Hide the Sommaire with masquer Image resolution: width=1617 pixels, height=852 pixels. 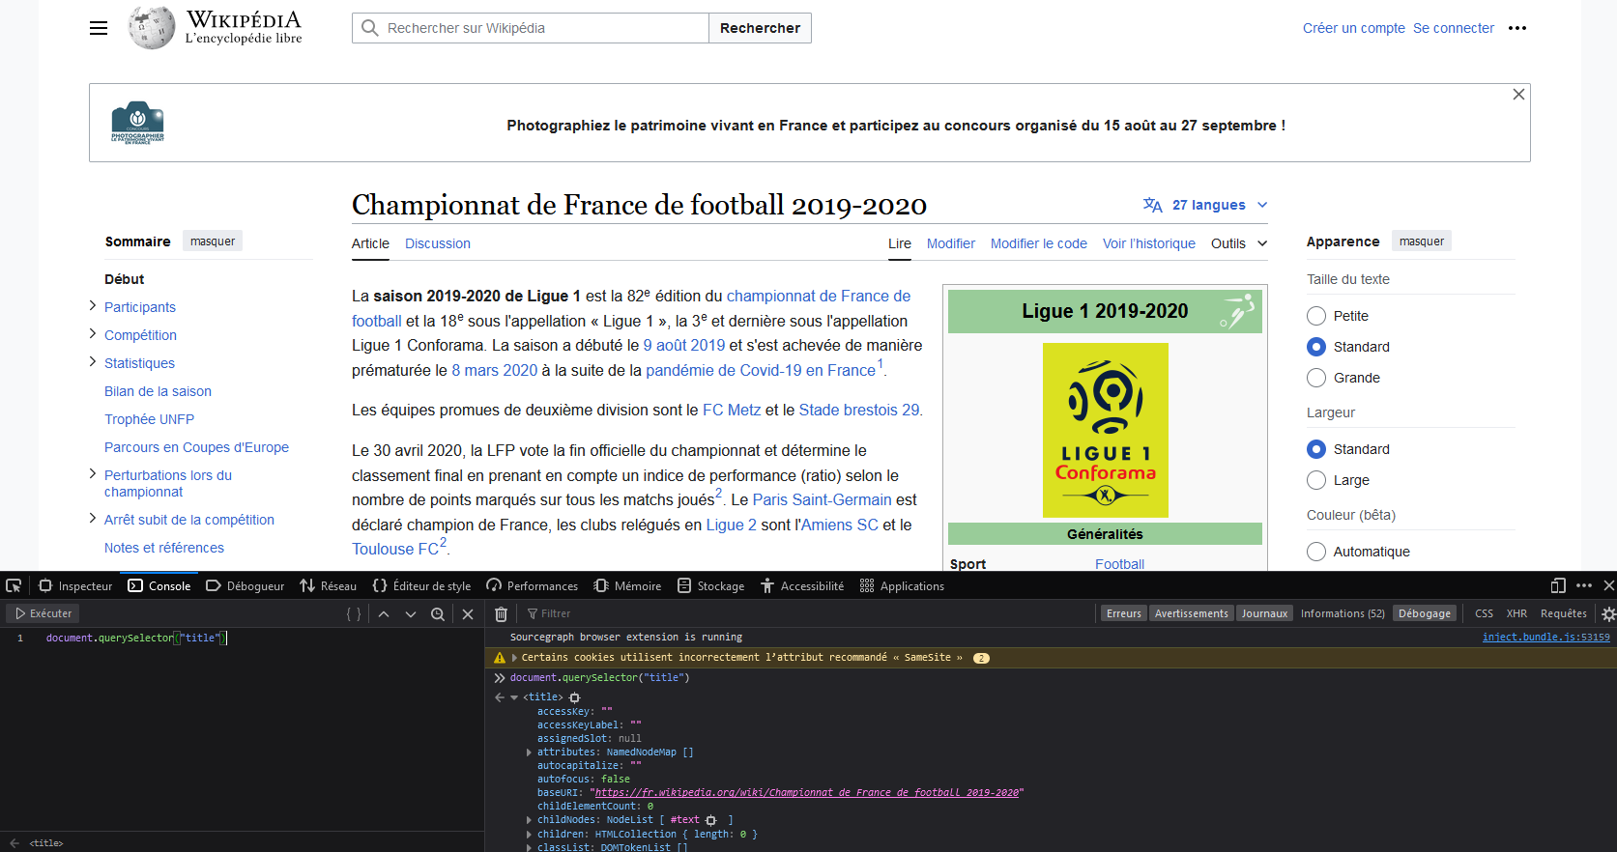tap(213, 241)
